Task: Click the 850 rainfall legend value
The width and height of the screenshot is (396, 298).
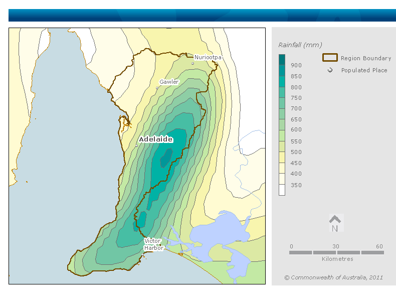Action: 296,76
